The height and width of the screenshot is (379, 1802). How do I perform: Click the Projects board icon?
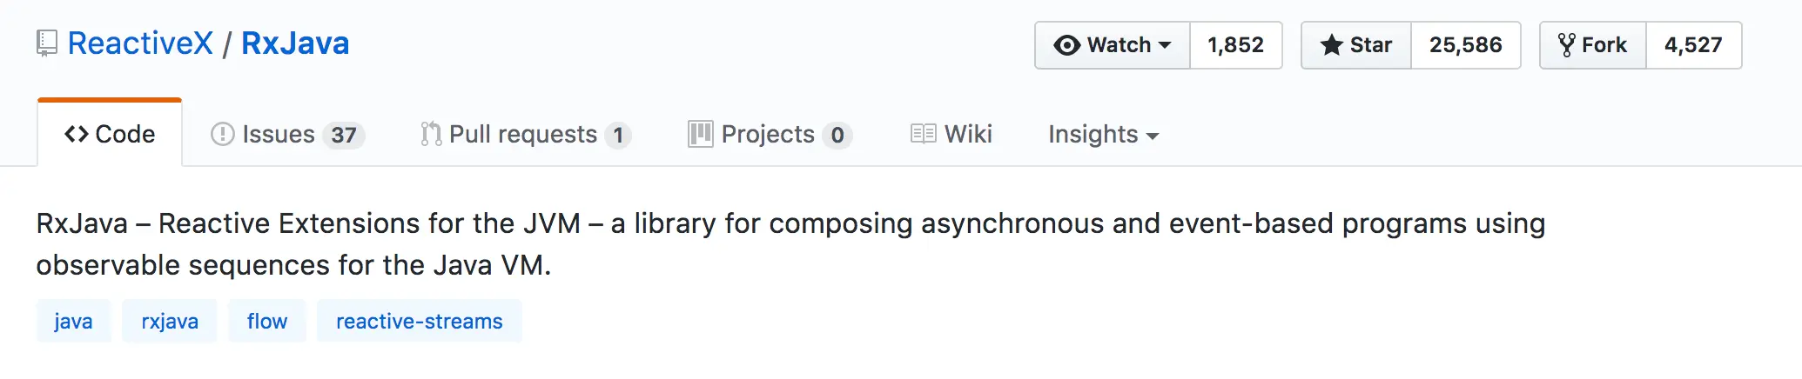coord(700,134)
